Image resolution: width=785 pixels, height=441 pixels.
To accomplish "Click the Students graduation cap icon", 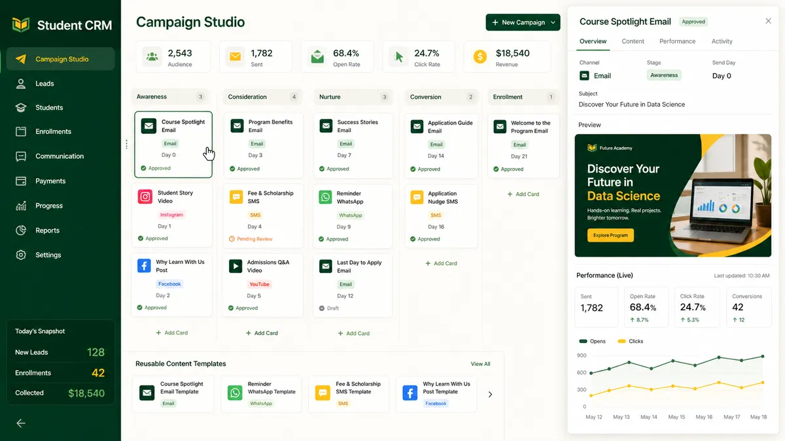I will [x=21, y=107].
